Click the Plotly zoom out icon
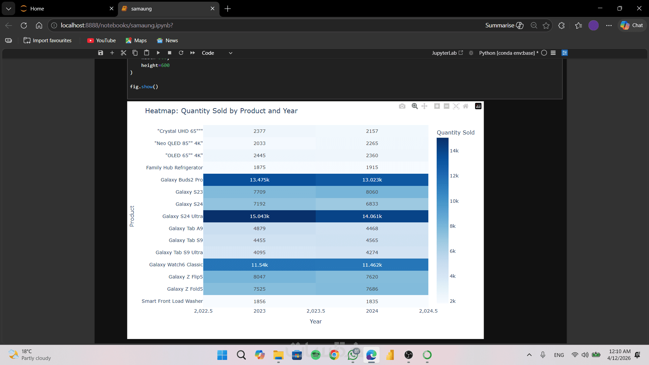Viewport: 649px width, 365px height. [446, 106]
